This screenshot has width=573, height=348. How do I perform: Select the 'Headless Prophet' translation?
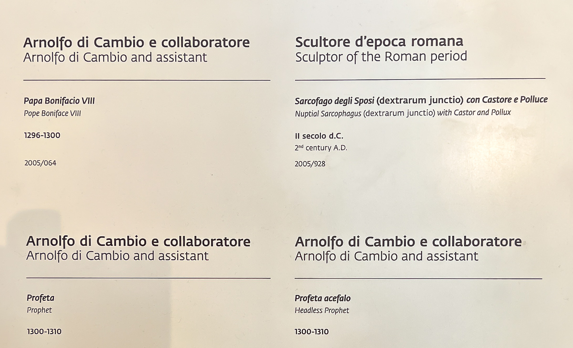322,311
